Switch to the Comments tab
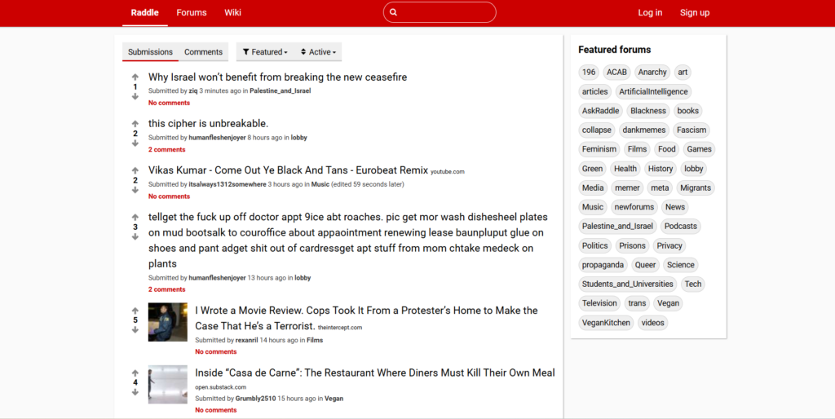This screenshot has width=835, height=419. 203,52
